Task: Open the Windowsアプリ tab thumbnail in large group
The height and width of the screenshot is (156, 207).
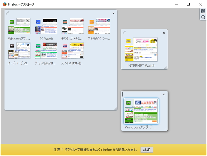Action: pos(19,26)
